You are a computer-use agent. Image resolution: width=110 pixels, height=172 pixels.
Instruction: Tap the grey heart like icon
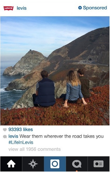click(x=5, y=130)
